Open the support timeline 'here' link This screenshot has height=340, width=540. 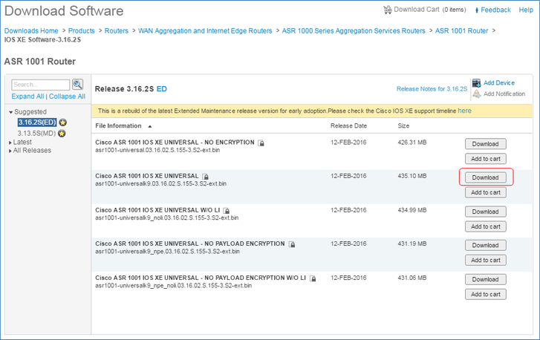tap(464, 111)
